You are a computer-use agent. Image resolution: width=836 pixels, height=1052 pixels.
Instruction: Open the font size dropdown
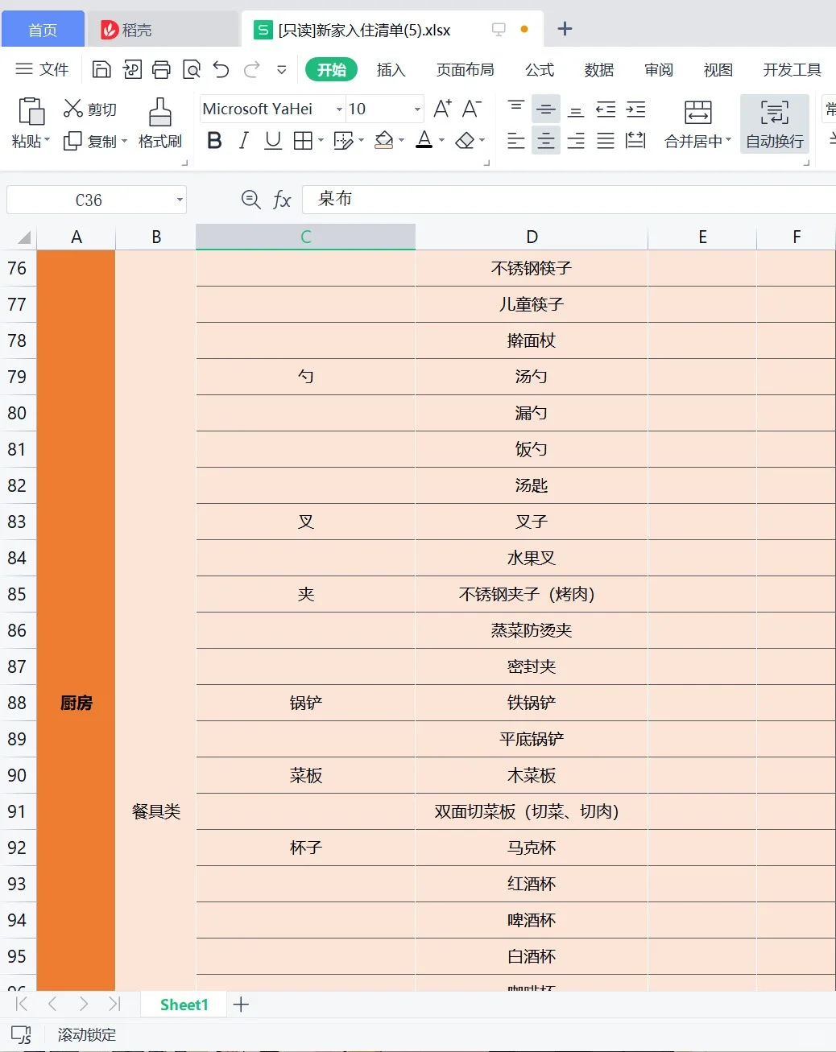(x=416, y=109)
